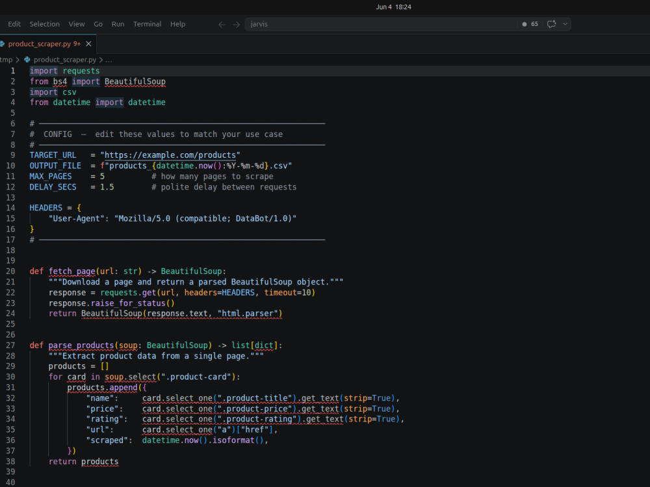Open the Run menu
Image resolution: width=650 pixels, height=487 pixels.
(118, 24)
